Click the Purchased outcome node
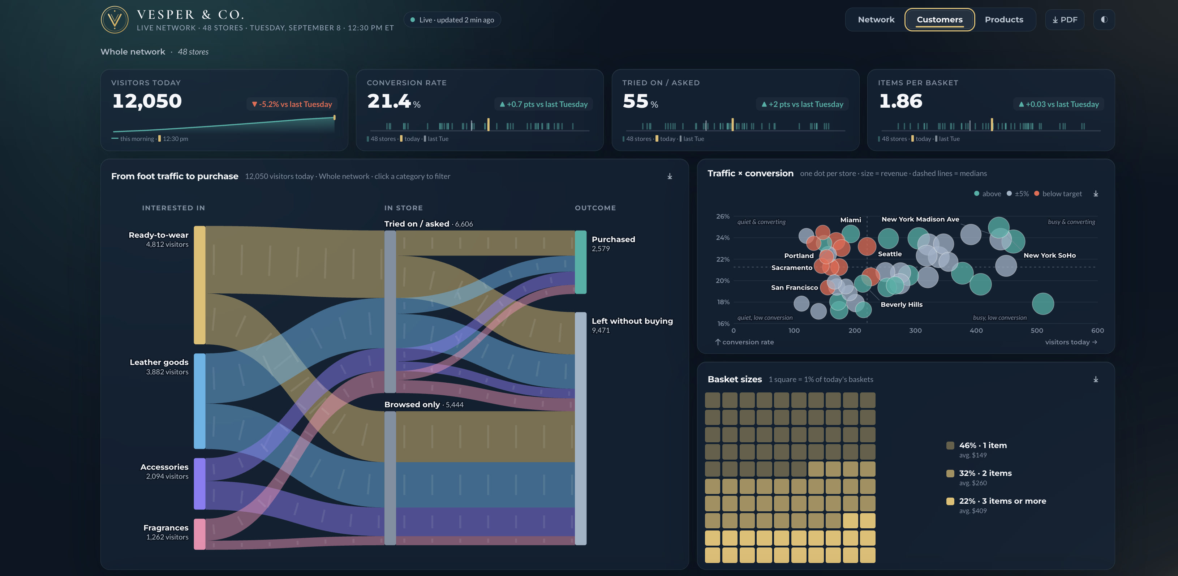Image resolution: width=1178 pixels, height=576 pixels. click(580, 262)
